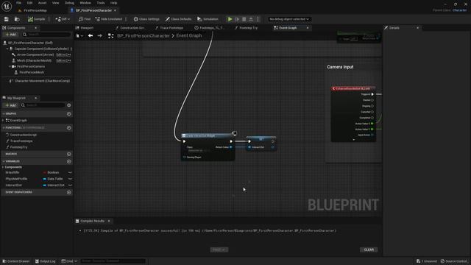Click the Advance frame button

(x=237, y=19)
